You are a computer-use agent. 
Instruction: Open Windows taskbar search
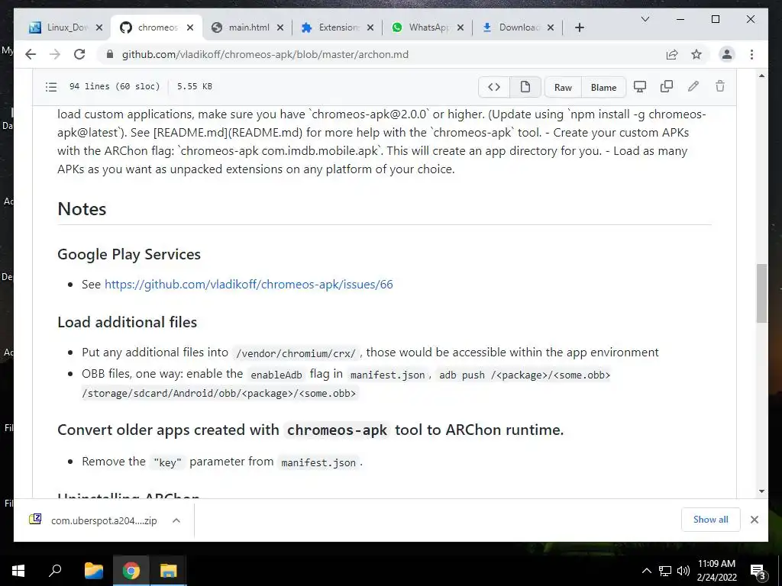click(x=55, y=571)
